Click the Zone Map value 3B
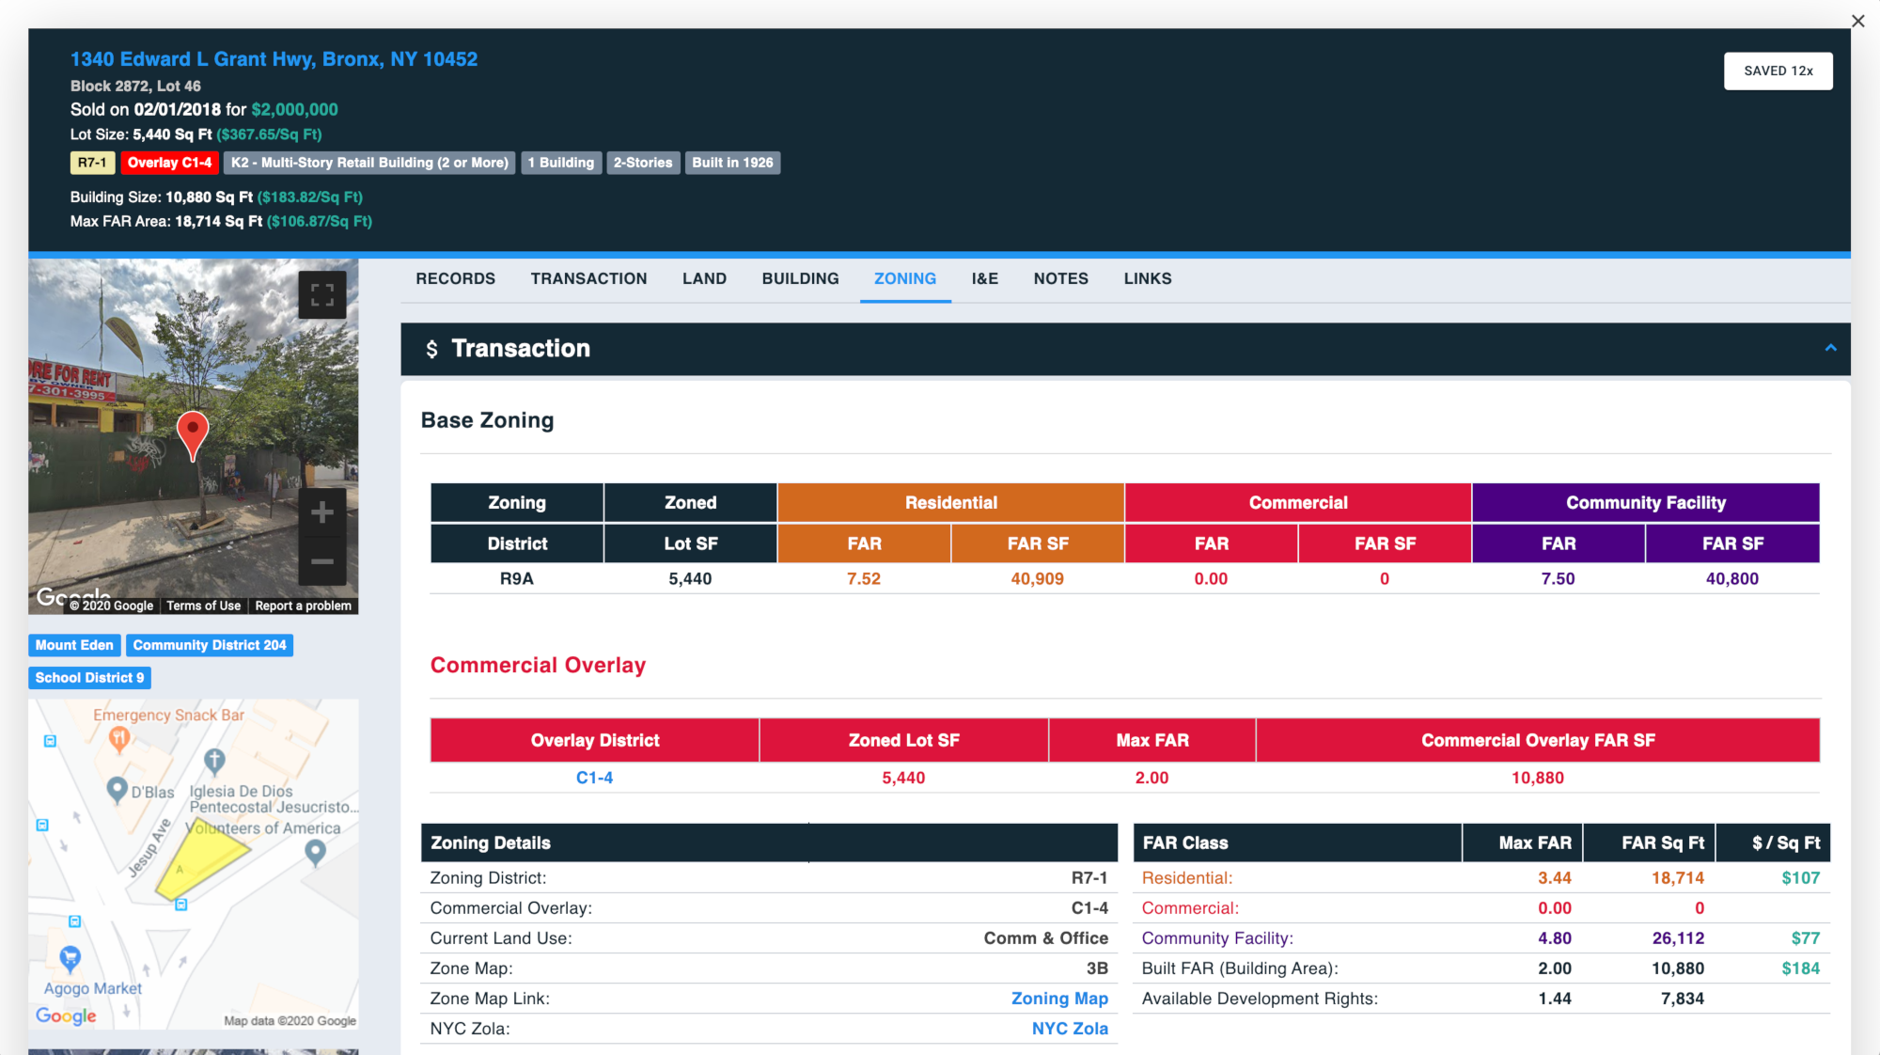1880x1055 pixels. click(1097, 968)
